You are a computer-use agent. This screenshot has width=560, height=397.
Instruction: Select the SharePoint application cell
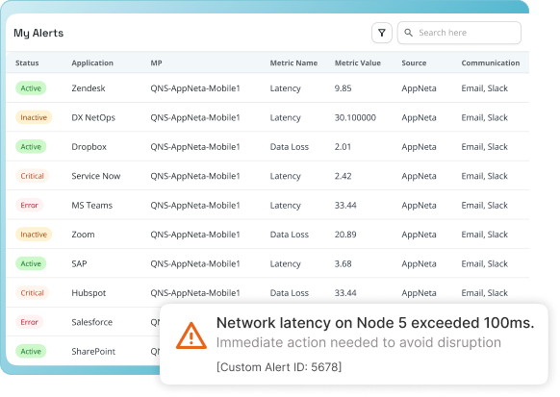click(x=93, y=352)
